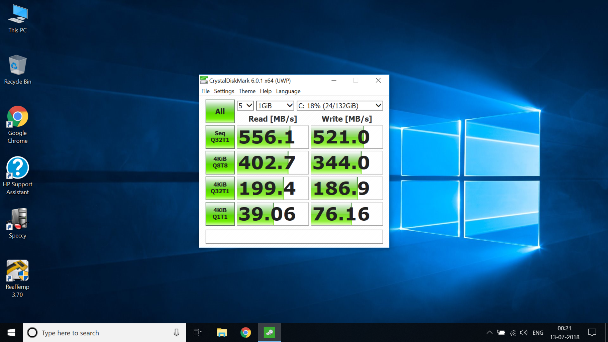Image resolution: width=608 pixels, height=342 pixels.
Task: Expand the drive selection dropdown showing C:
Action: coord(340,106)
